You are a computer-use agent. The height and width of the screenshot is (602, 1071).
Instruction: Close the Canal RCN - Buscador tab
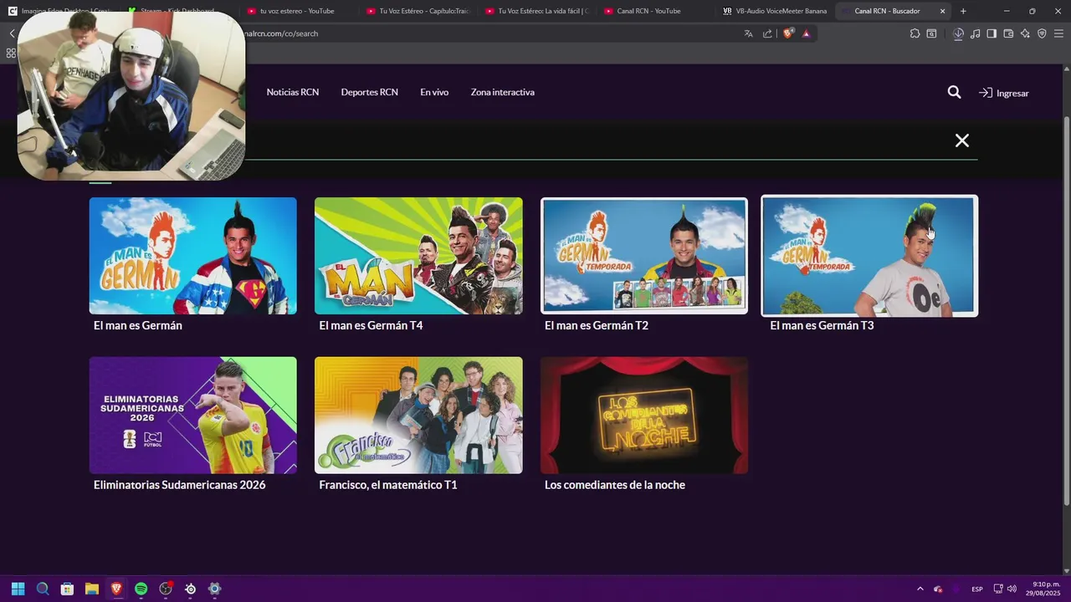pos(943,11)
